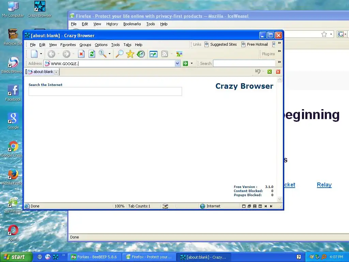The image size is (349, 262).
Task: Click the green Go arrow beside address bar
Action: (185, 63)
